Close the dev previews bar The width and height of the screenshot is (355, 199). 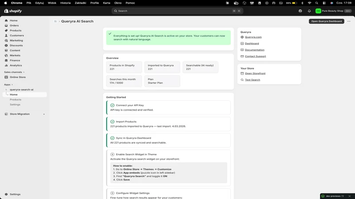[350, 196]
